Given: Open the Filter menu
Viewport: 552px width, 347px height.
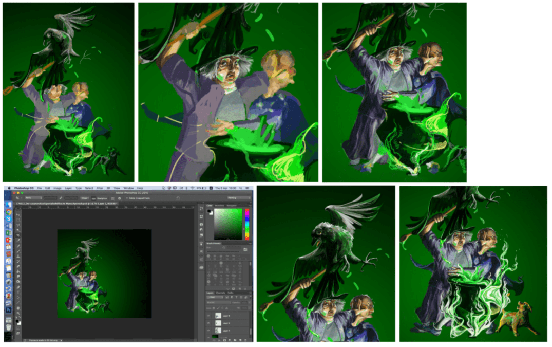Looking at the screenshot, I should click(100, 188).
